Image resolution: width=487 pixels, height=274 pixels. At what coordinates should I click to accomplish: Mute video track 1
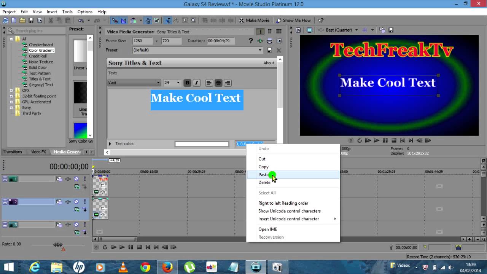[x=76, y=179]
